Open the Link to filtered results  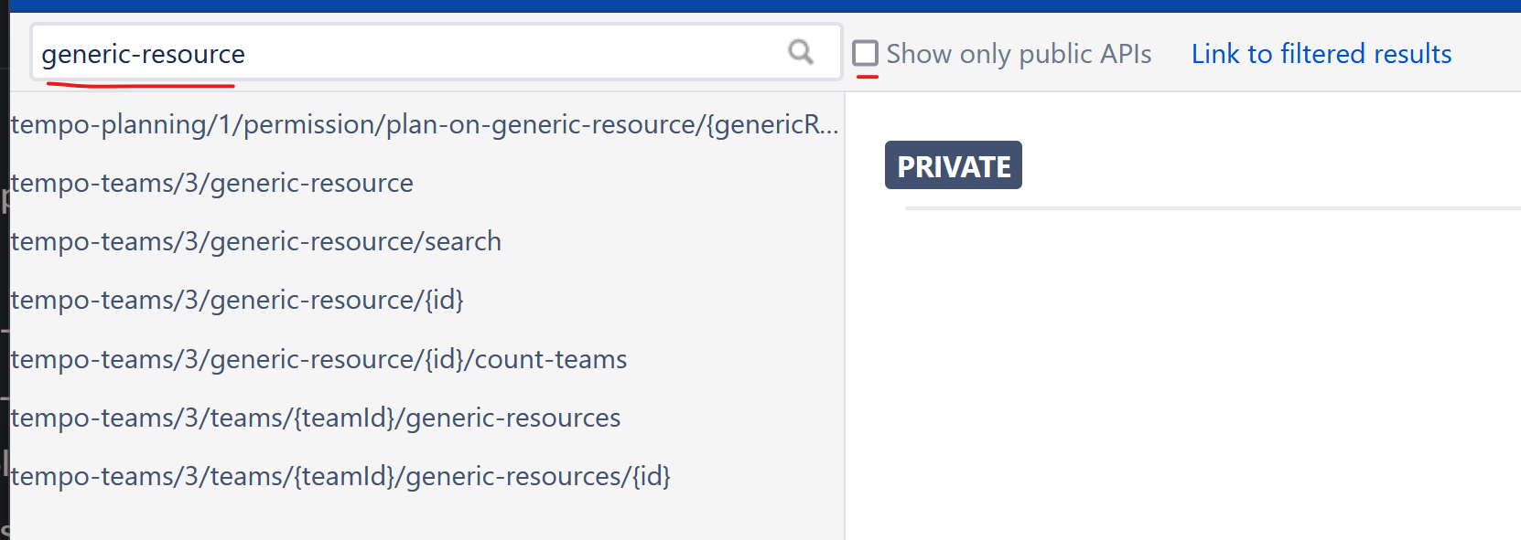click(1321, 54)
